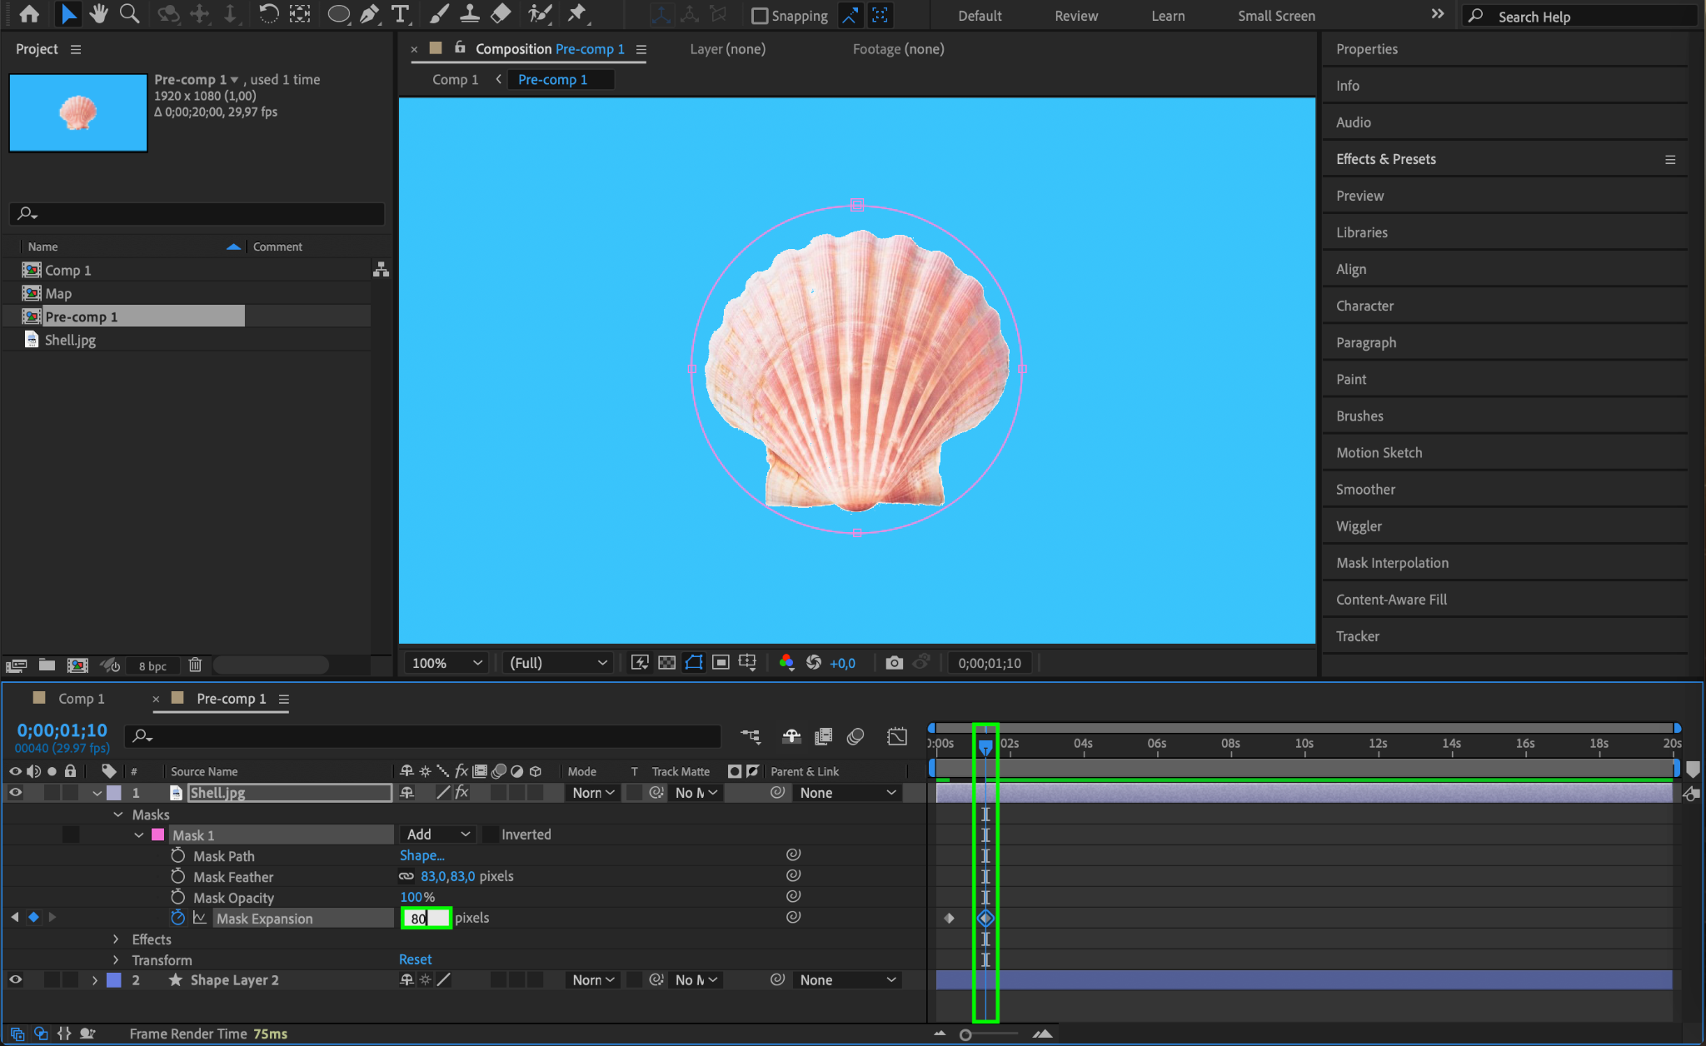This screenshot has height=1046, width=1706.
Task: Click the snapshot camera icon
Action: (894, 663)
